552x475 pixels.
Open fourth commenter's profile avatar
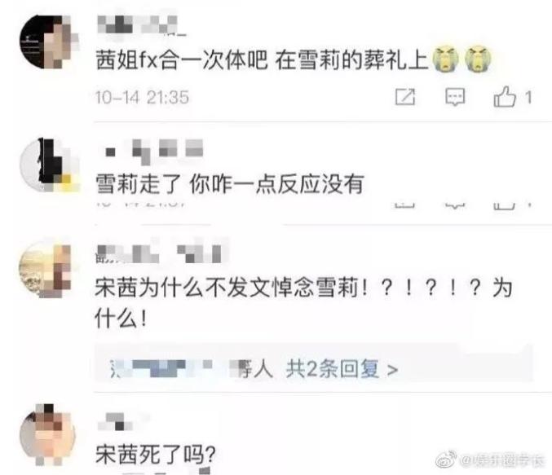(x=47, y=435)
